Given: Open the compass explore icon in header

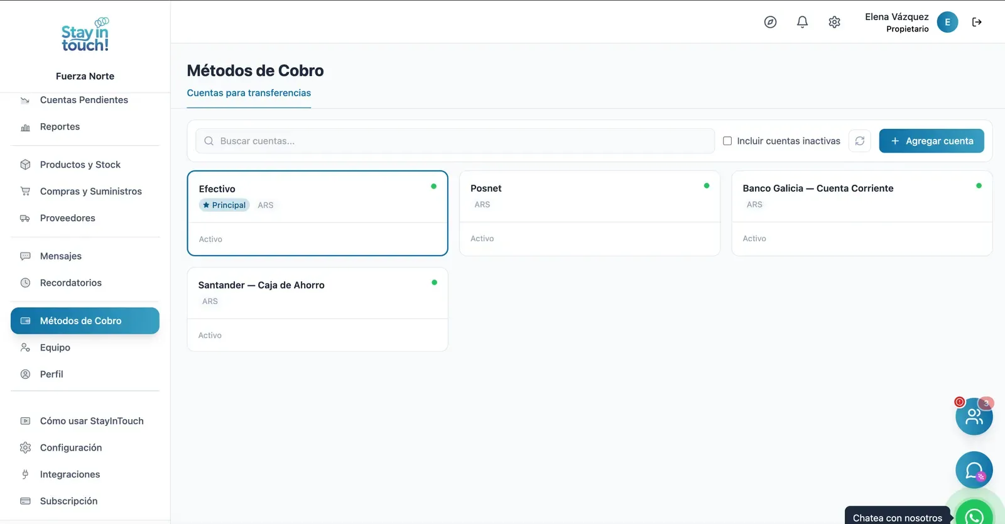Looking at the screenshot, I should pos(770,22).
